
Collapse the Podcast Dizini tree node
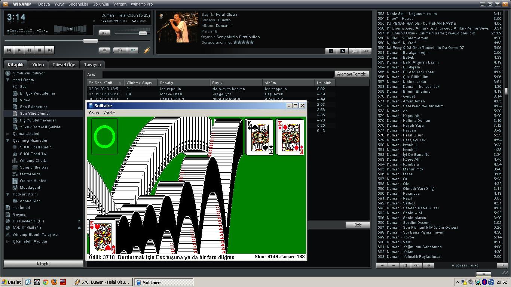pyautogui.click(x=8, y=194)
